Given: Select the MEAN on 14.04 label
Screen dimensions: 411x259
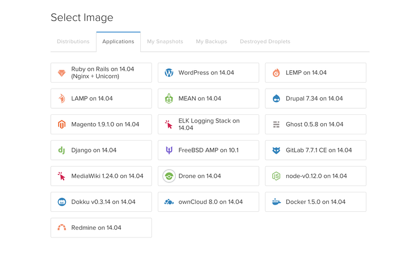Looking at the screenshot, I should (x=200, y=98).
